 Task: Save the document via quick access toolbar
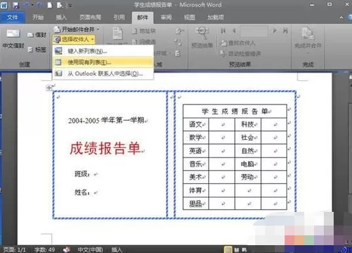(16, 5)
